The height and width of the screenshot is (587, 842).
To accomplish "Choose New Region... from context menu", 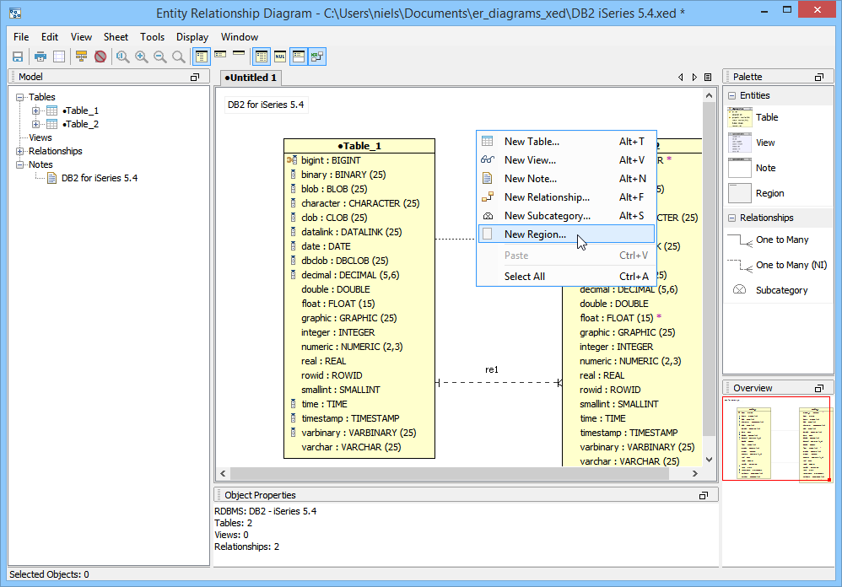I will (x=566, y=234).
